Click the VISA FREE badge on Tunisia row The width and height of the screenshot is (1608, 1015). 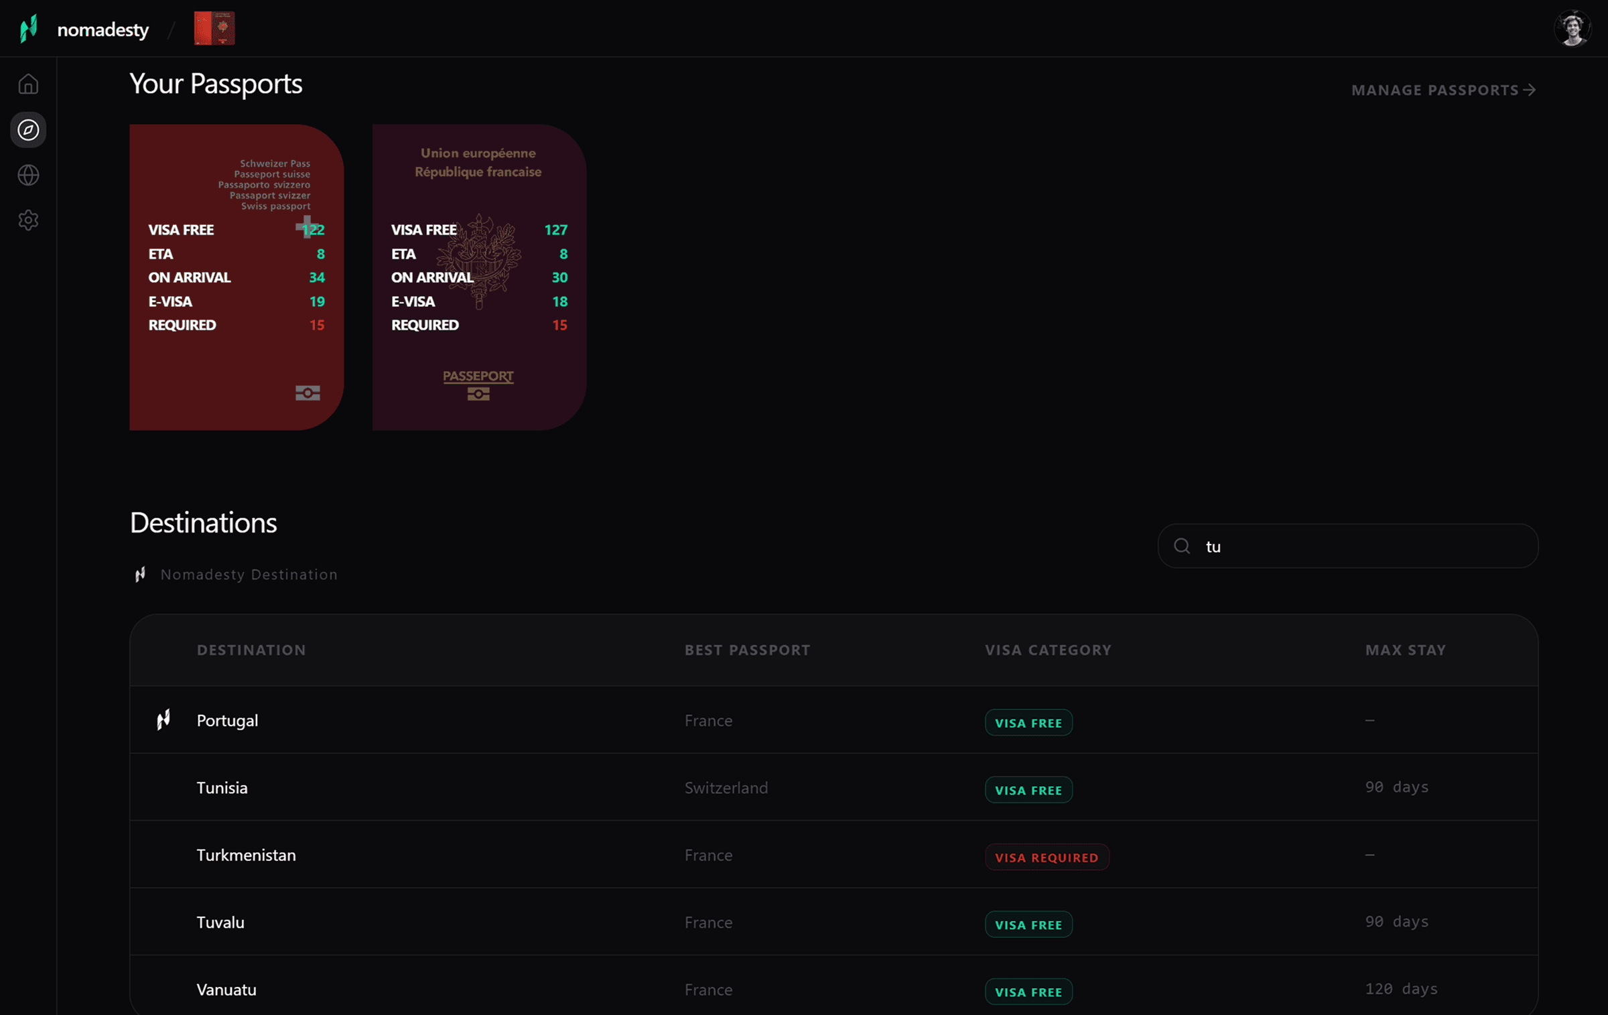point(1028,789)
